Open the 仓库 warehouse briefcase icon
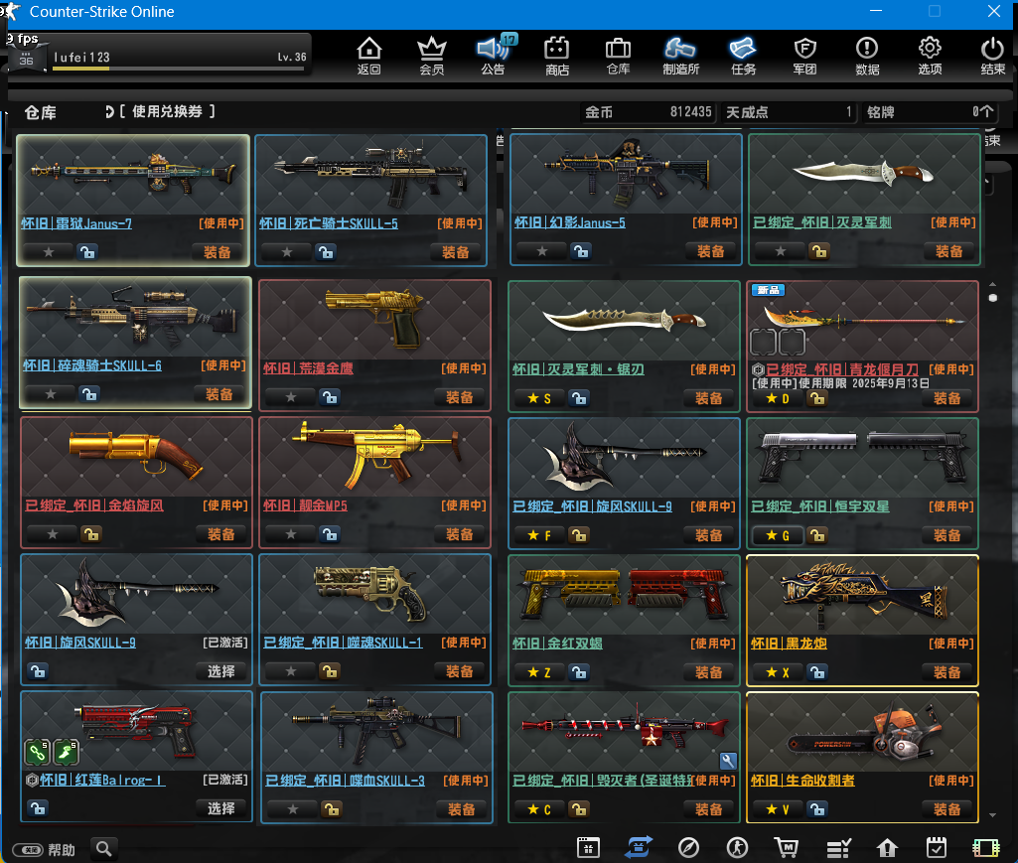The width and height of the screenshot is (1018, 863). point(618,56)
